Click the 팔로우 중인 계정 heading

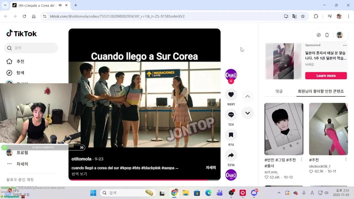point(20,180)
